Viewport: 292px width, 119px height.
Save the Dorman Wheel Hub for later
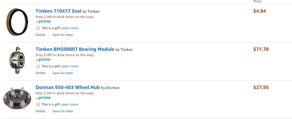63,111
